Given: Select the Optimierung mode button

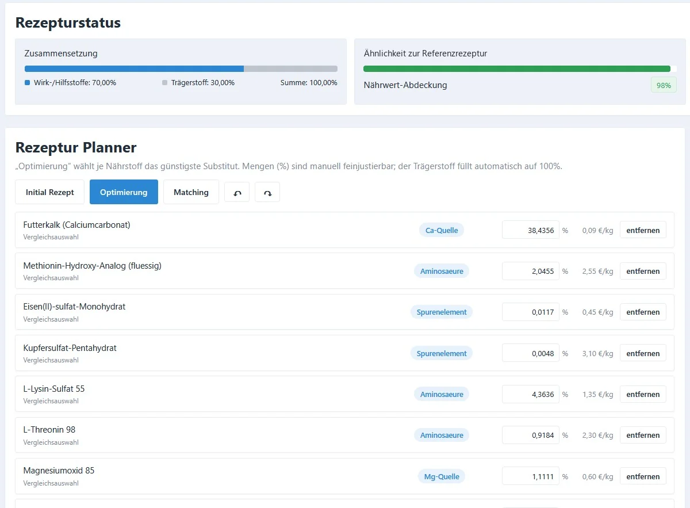Looking at the screenshot, I should (124, 192).
